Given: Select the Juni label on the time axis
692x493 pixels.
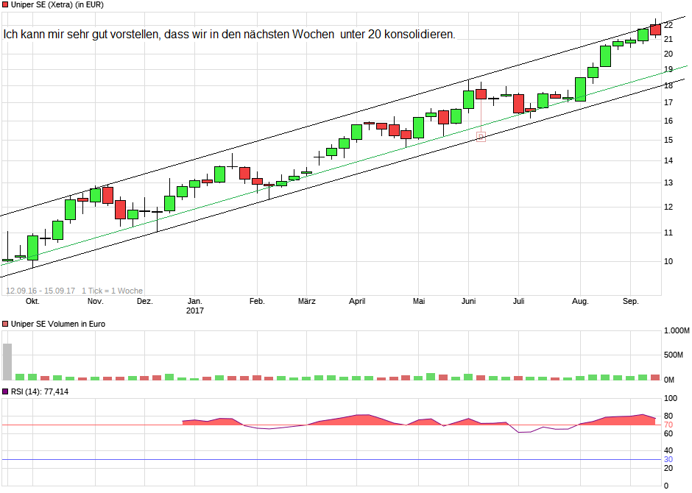Looking at the screenshot, I should click(469, 301).
